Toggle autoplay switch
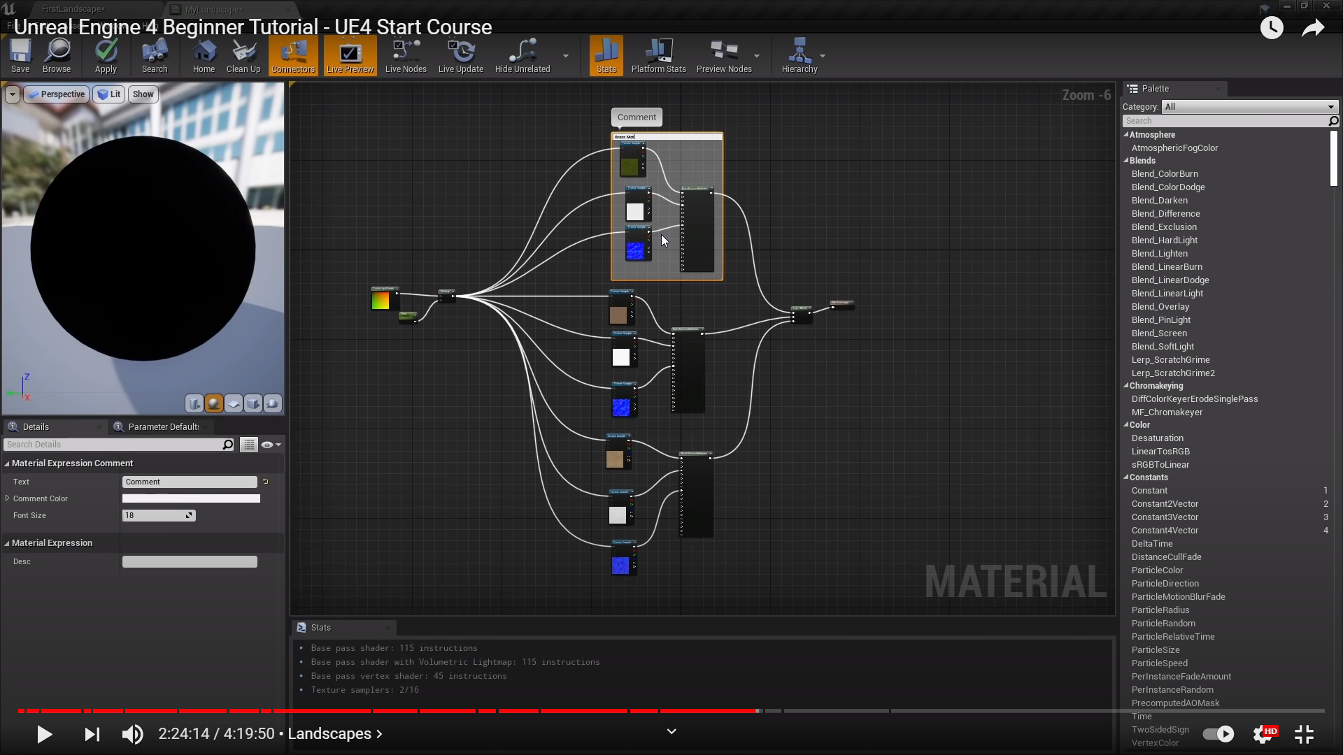The image size is (1343, 755). click(1218, 734)
